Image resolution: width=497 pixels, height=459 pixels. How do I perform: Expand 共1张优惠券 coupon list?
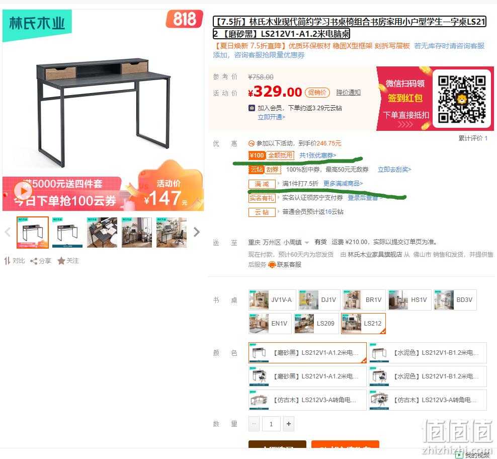(x=317, y=156)
